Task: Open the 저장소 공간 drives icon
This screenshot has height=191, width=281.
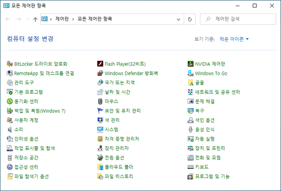Action: click(10, 158)
